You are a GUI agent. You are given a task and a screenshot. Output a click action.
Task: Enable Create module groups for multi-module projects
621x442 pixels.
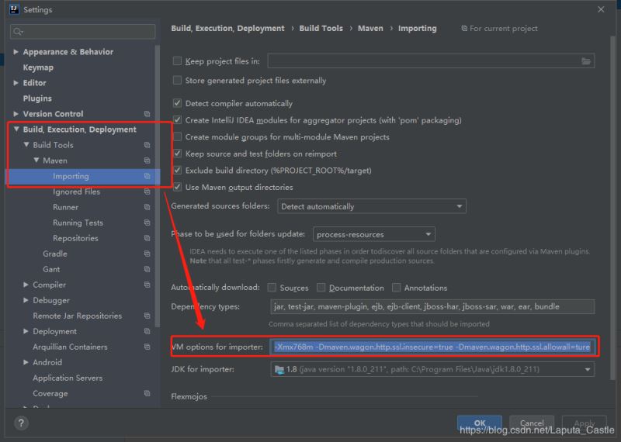[x=177, y=137]
